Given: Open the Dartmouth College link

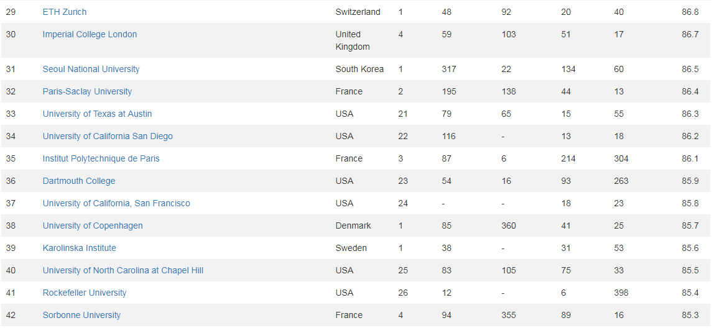Looking at the screenshot, I should pos(79,181).
